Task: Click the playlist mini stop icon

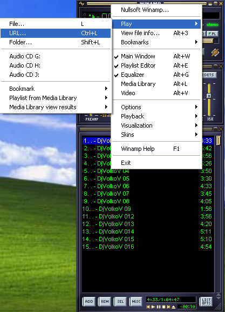Action: coord(163,307)
